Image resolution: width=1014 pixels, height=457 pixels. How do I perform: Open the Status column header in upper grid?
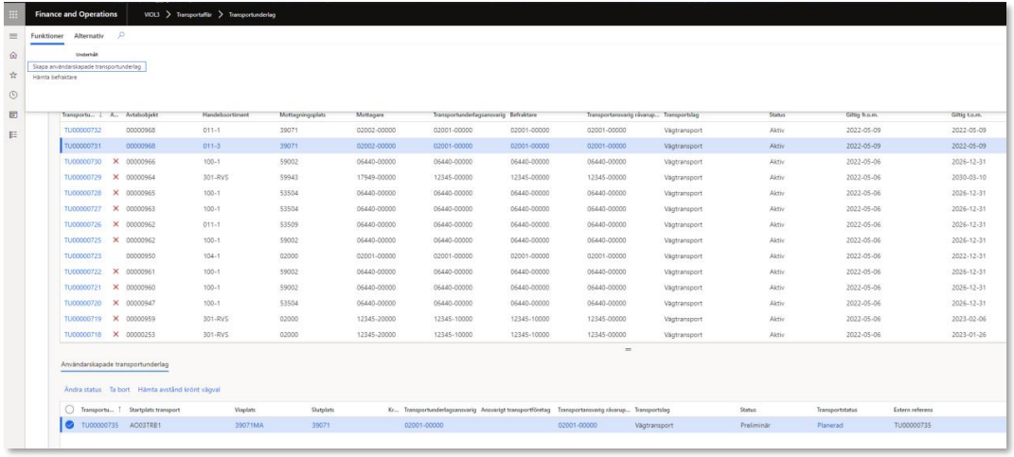coord(778,114)
